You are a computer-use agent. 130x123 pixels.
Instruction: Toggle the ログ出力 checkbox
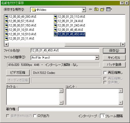coord(35,116)
